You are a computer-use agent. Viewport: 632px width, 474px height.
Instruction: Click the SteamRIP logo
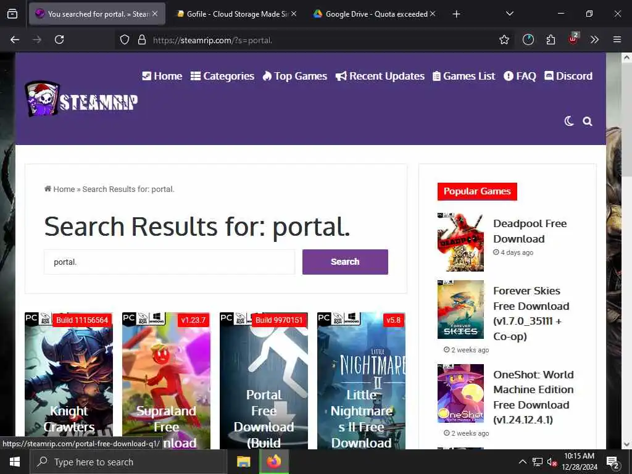pos(81,99)
